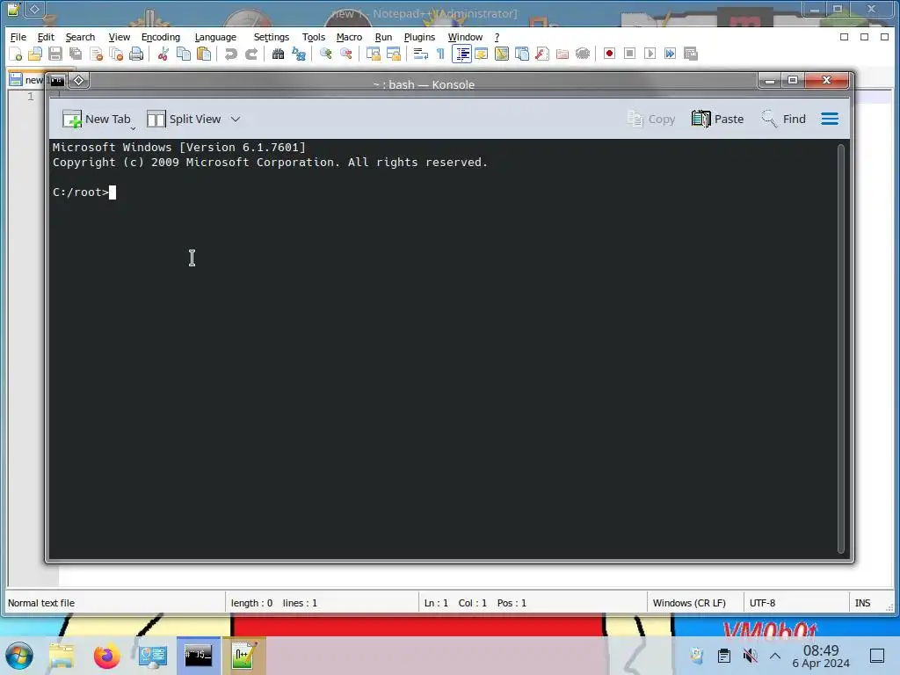Click the Redo arrow in Notepad++ toolbar
Image resolution: width=900 pixels, height=675 pixels.
click(x=250, y=54)
